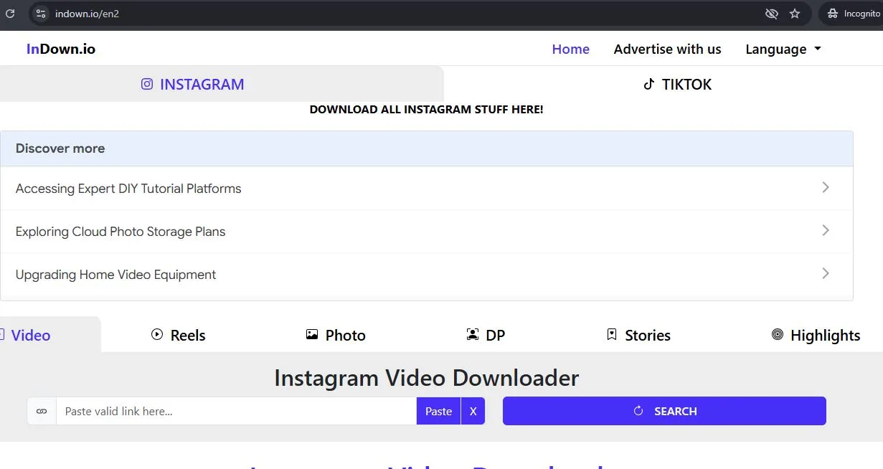The height and width of the screenshot is (469, 883).
Task: Click DOWNLOAD ALL INSTAGRAM STUFF HERE text
Action: click(427, 110)
